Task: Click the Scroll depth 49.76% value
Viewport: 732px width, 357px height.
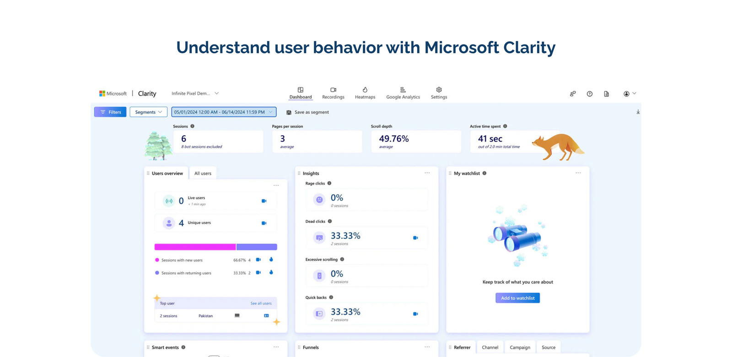Action: click(394, 139)
